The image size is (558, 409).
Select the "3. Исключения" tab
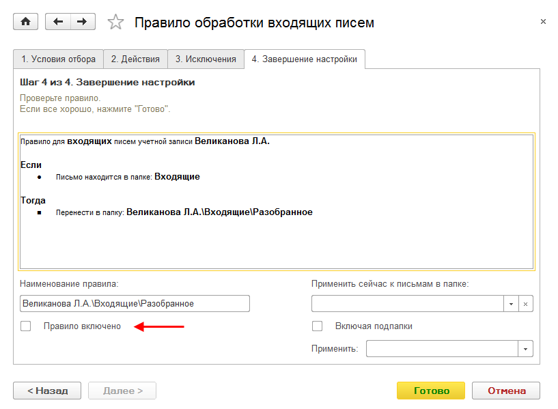click(206, 59)
